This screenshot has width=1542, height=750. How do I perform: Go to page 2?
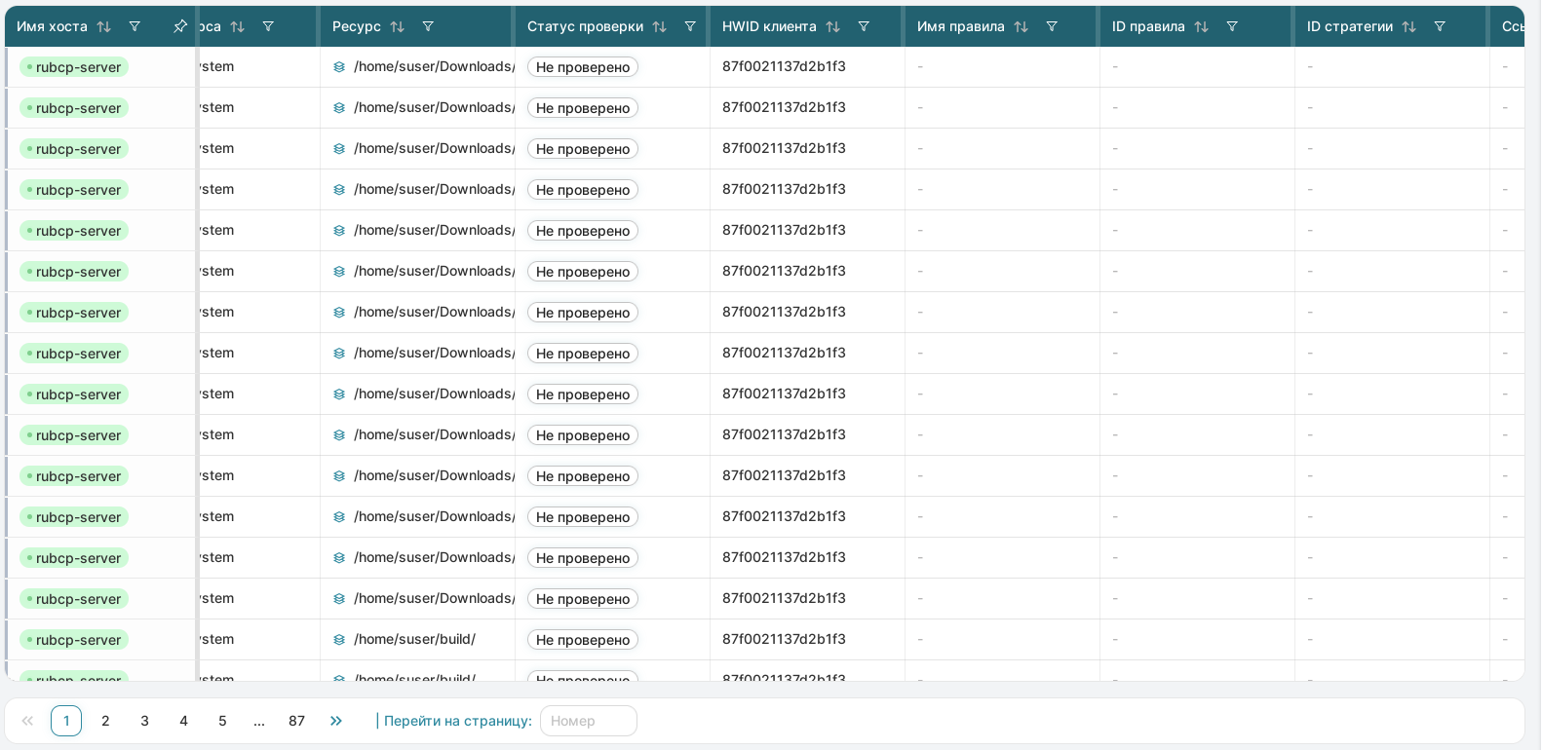[105, 721]
